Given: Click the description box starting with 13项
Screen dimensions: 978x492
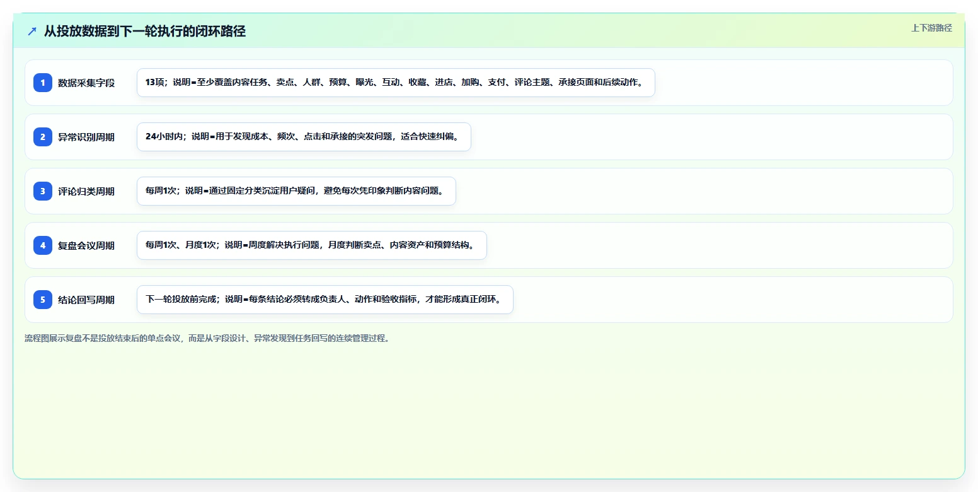Looking at the screenshot, I should (x=396, y=83).
